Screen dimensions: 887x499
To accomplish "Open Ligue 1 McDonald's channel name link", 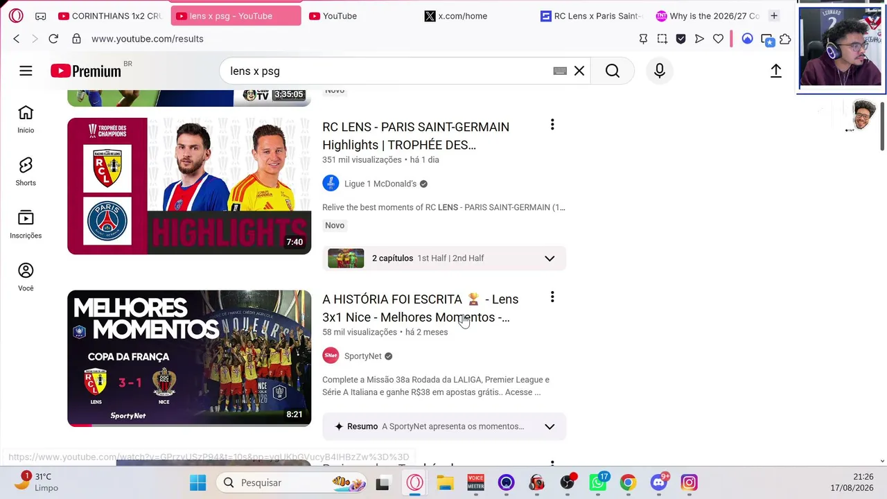I will [380, 184].
